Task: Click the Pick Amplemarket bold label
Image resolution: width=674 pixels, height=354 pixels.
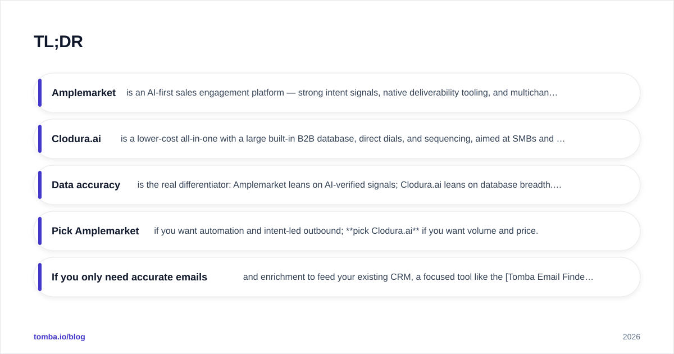Action: pos(95,231)
